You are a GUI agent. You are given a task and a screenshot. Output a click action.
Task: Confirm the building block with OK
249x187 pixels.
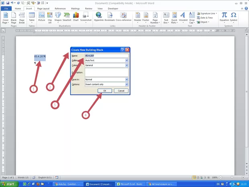[x=105, y=90]
